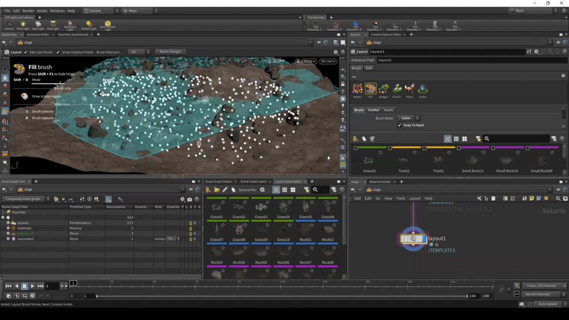Open the Persp viewport camera dropdown
Screen dimensions: 569x320
(310, 61)
